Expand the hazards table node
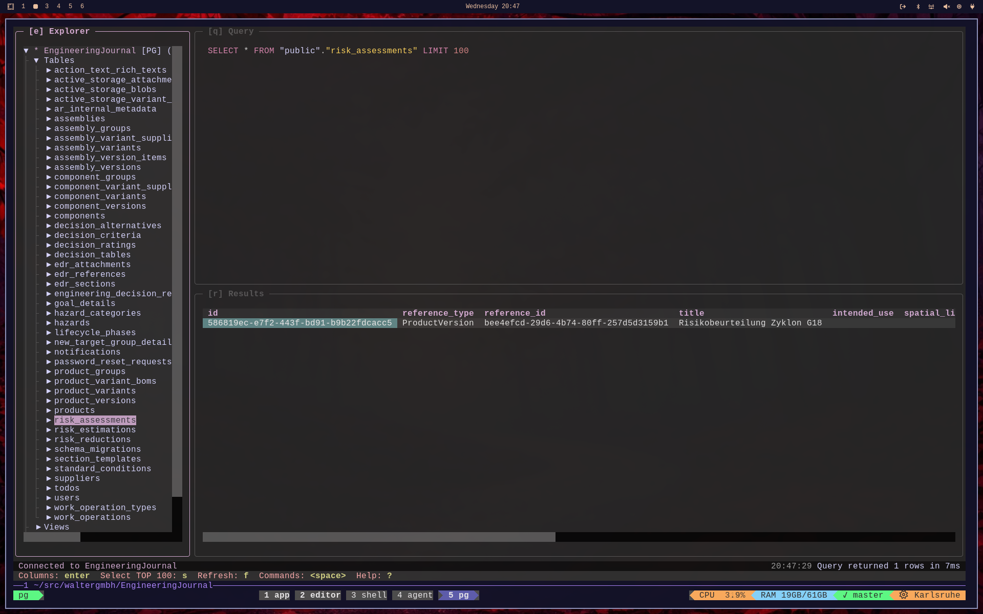This screenshot has height=614, width=983. 49,323
